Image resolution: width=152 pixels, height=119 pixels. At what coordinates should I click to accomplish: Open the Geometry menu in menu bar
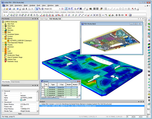coord(18,6)
